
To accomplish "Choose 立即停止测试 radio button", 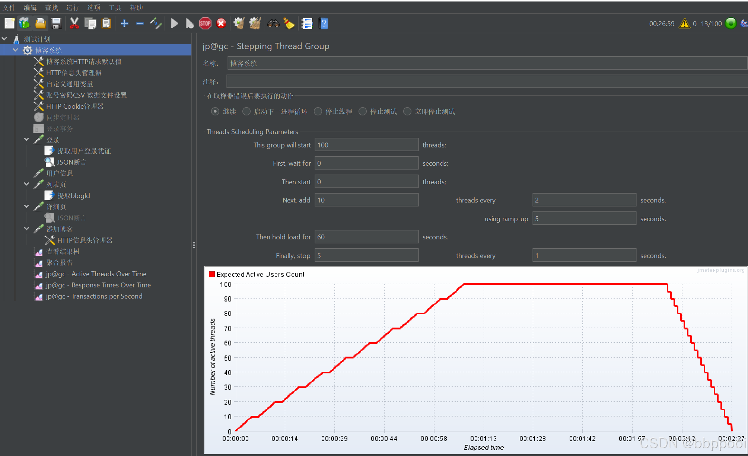I will [x=408, y=112].
